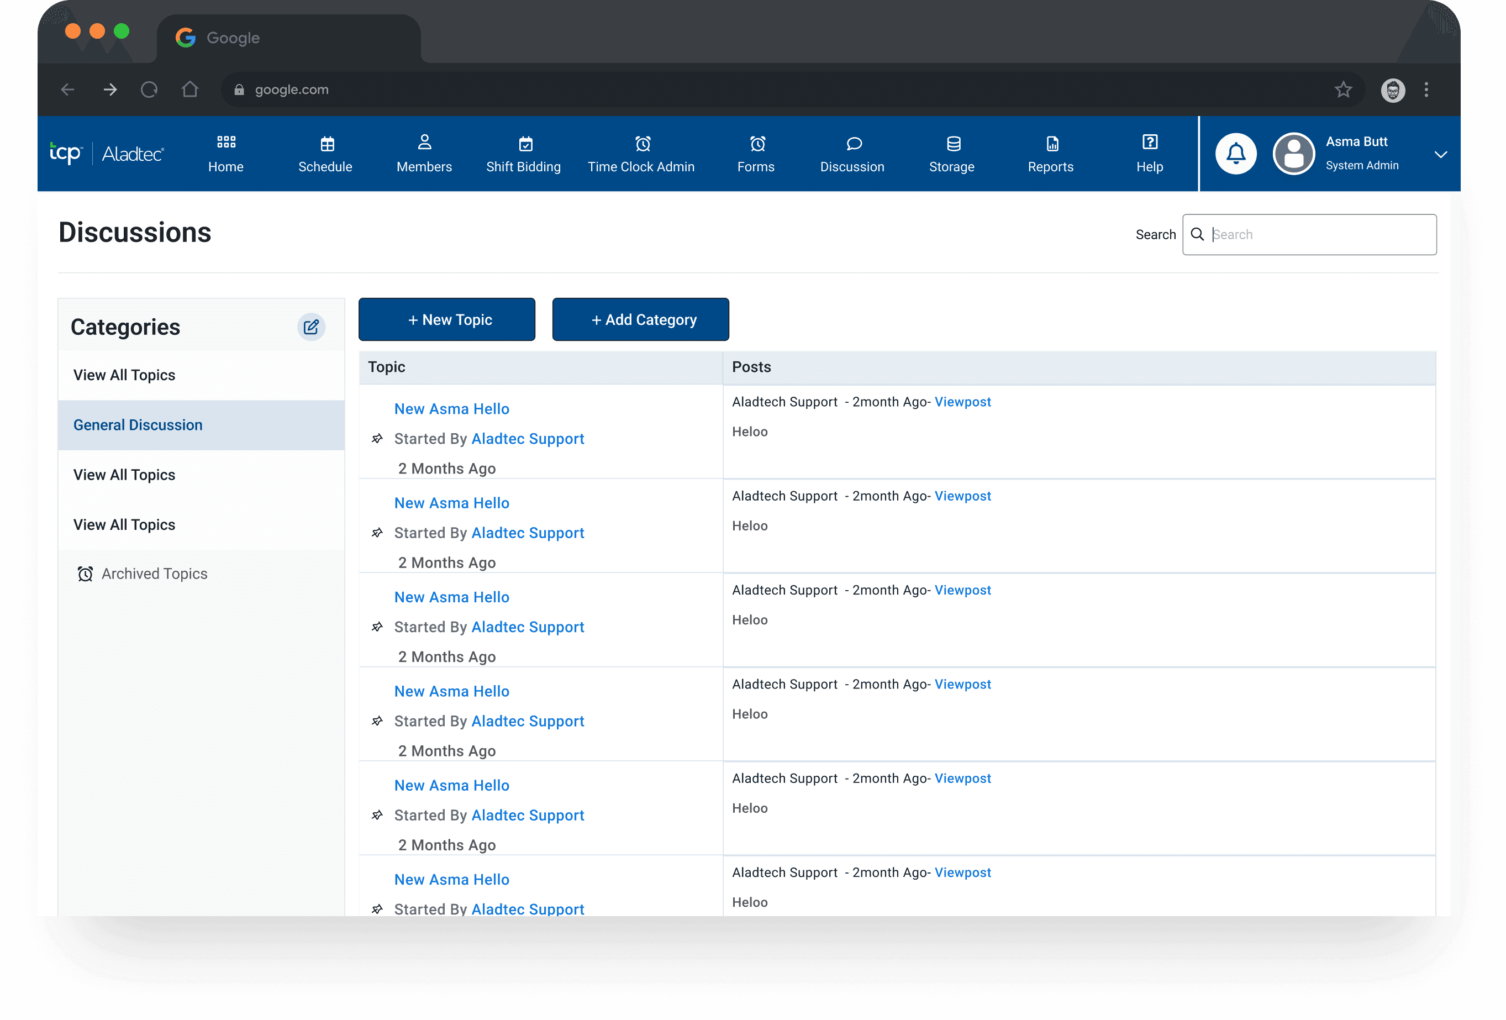Viewport: 1506px width, 1020px height.
Task: Click the Add Category button
Action: [x=640, y=319]
